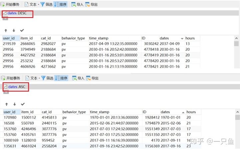Click lower table scrollbar thumb
Image resolution: width=240 pixels, height=151 pixels.
(237, 117)
